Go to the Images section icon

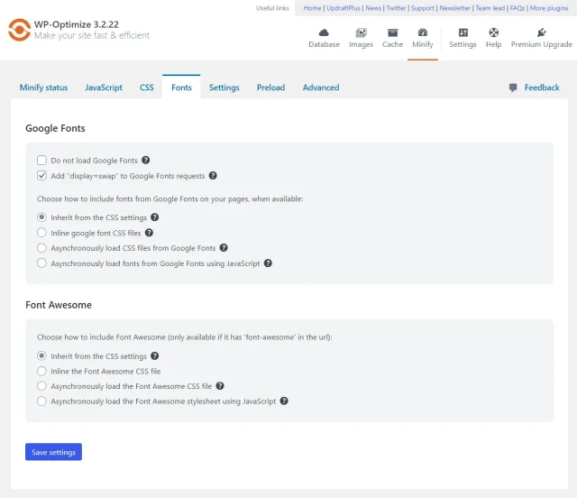361,33
